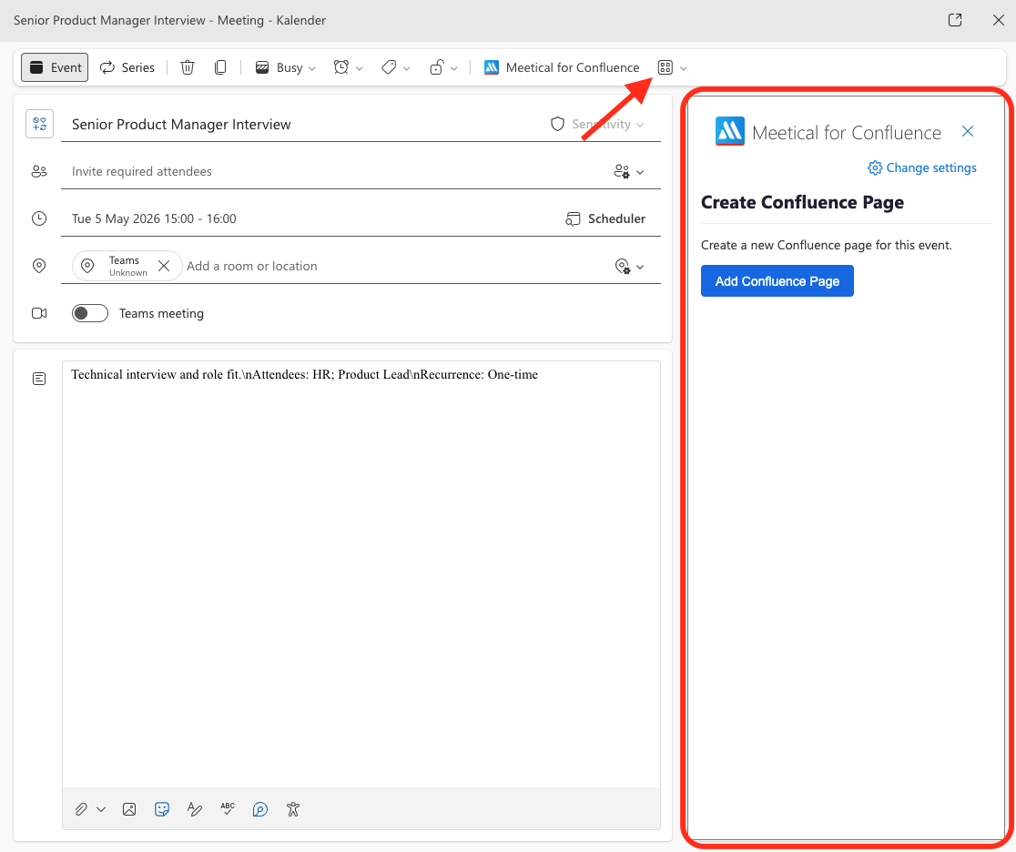Pop out the meeting window

954,20
